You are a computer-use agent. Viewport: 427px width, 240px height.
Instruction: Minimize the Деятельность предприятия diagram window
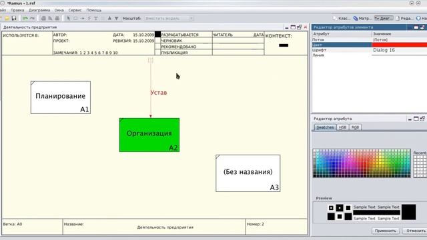click(287, 27)
